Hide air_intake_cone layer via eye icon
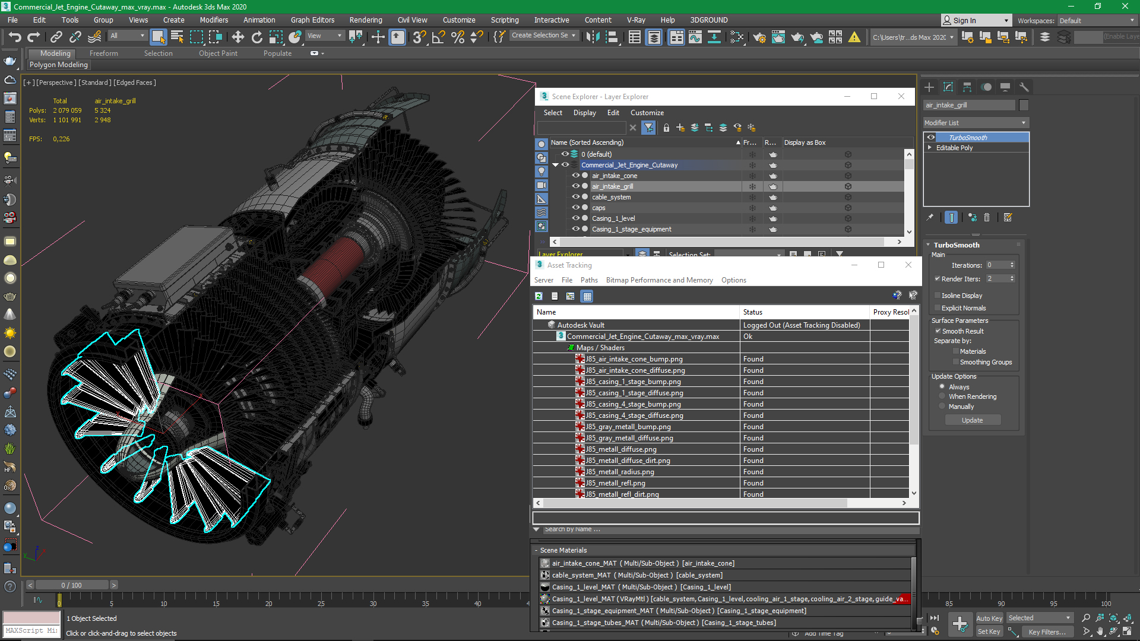The width and height of the screenshot is (1140, 641). (575, 176)
